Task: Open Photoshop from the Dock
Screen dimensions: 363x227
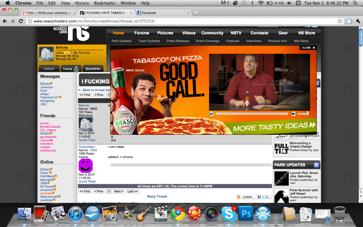Action: coord(246,214)
